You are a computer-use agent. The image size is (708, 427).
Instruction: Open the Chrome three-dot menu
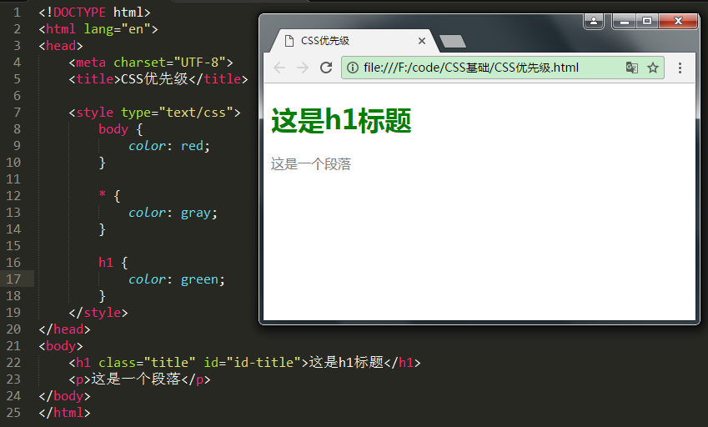[x=680, y=68]
